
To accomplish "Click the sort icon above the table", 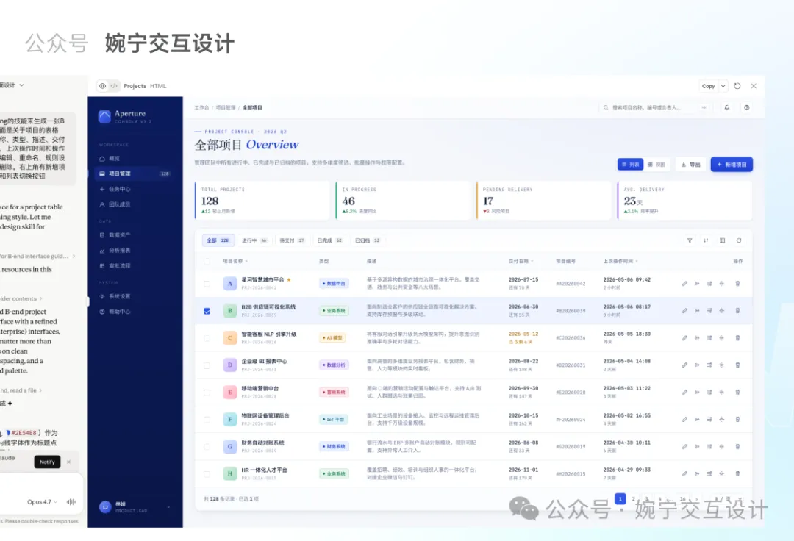I will pyautogui.click(x=706, y=240).
